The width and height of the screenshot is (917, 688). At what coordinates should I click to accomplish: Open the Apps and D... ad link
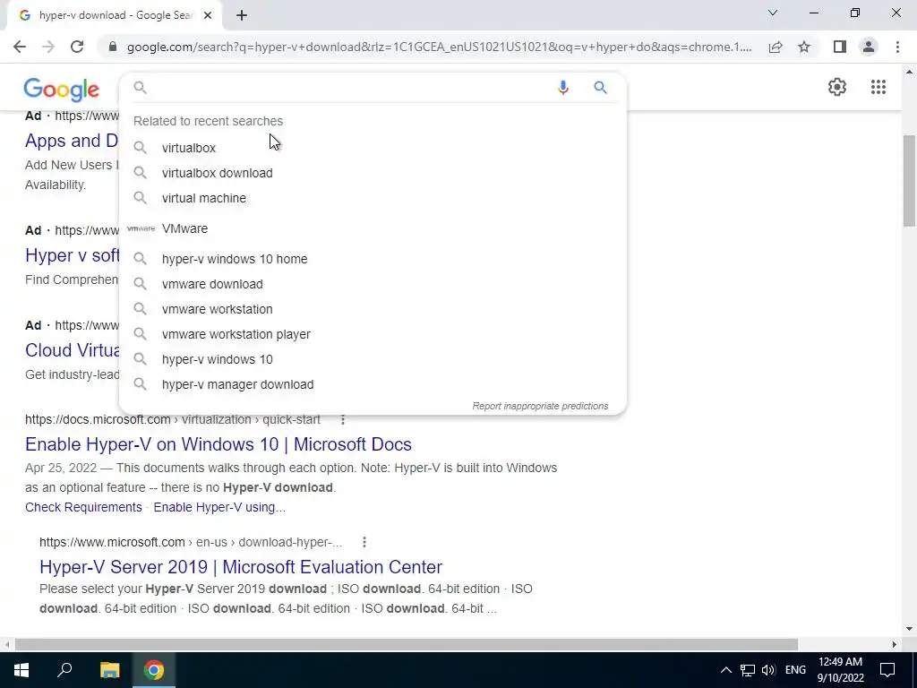click(x=72, y=141)
